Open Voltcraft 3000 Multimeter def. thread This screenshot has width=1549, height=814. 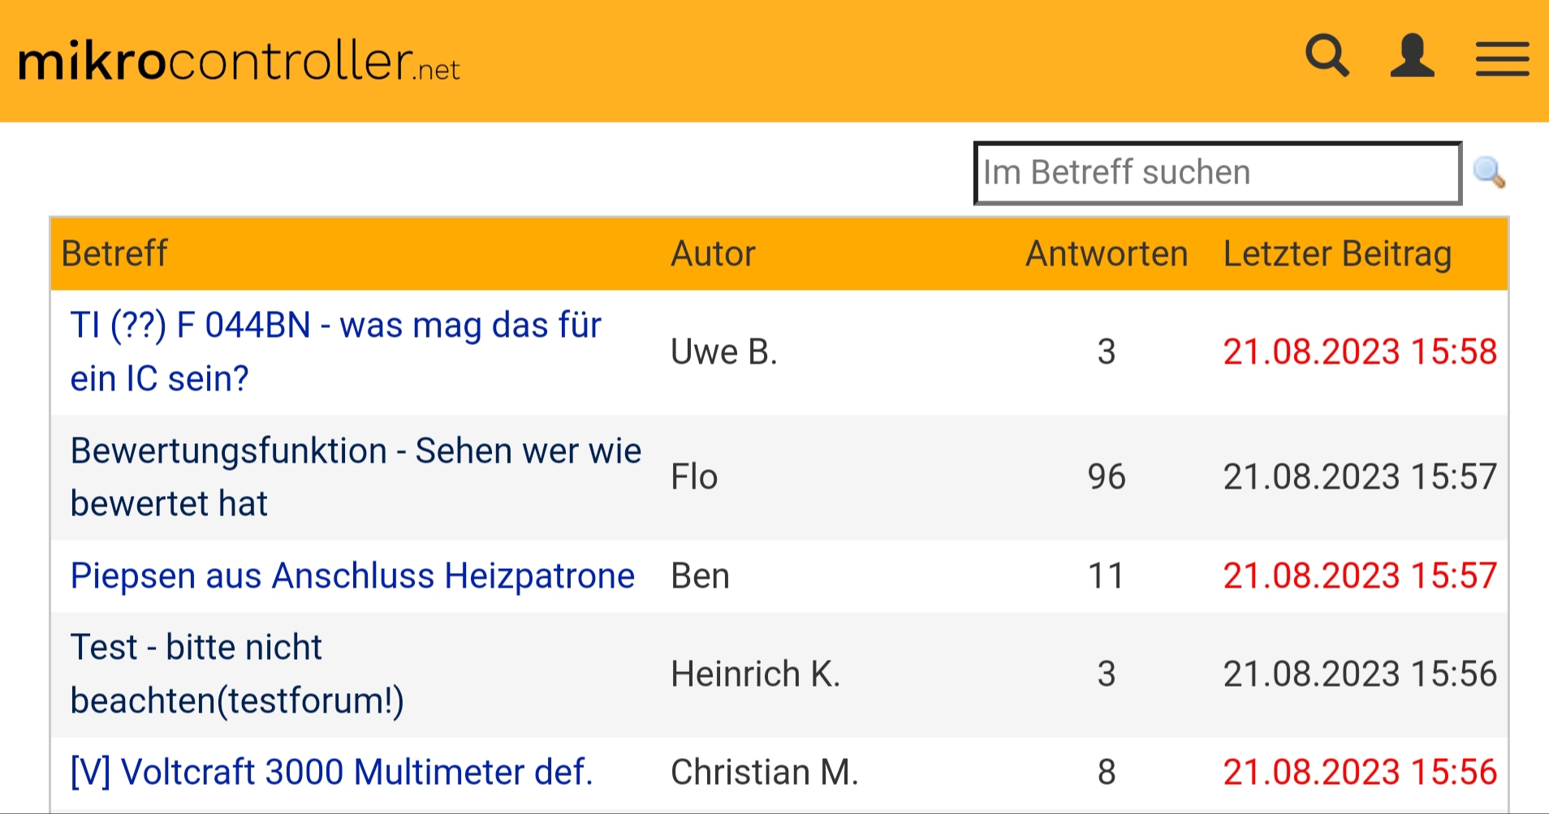click(331, 772)
